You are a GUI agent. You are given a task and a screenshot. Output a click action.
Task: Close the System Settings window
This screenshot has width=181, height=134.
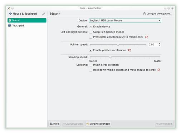point(172,8)
